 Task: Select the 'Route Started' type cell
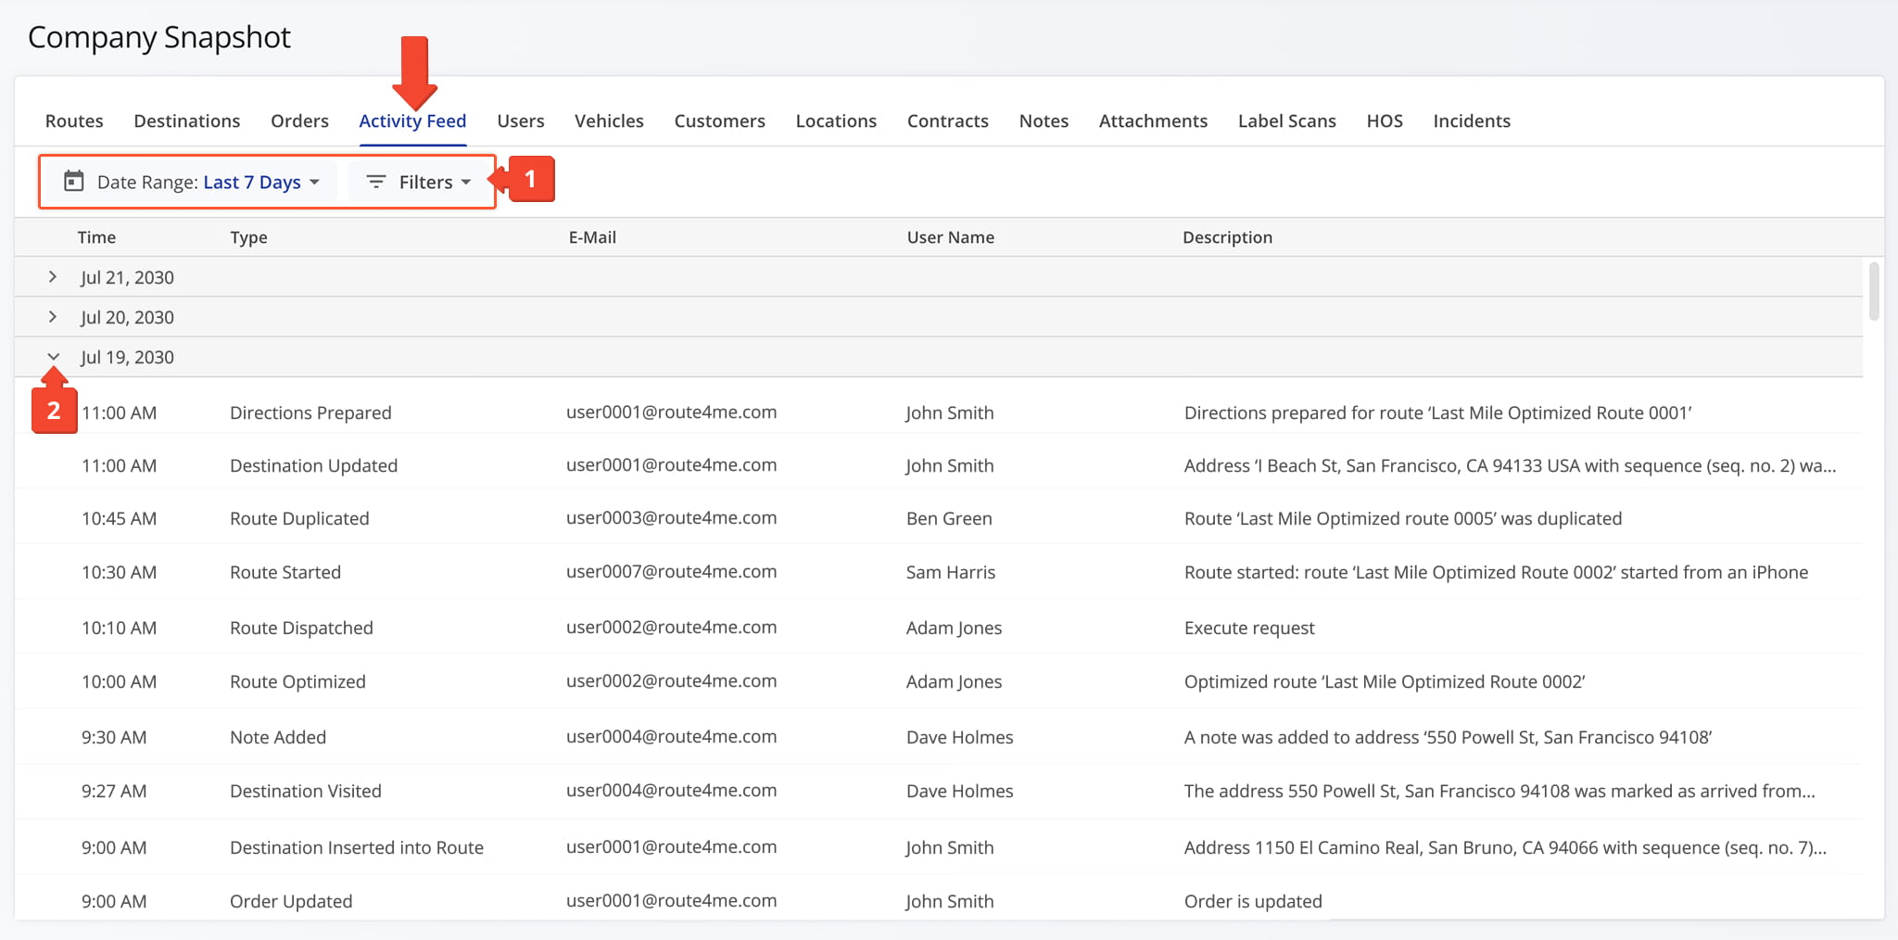pyautogui.click(x=285, y=572)
